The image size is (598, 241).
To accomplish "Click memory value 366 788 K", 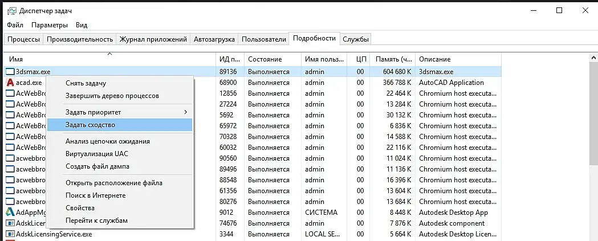I will pos(397,83).
